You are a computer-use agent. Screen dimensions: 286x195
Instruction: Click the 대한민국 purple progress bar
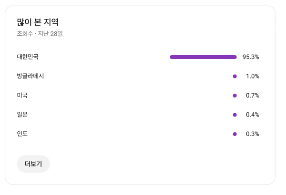(203, 57)
